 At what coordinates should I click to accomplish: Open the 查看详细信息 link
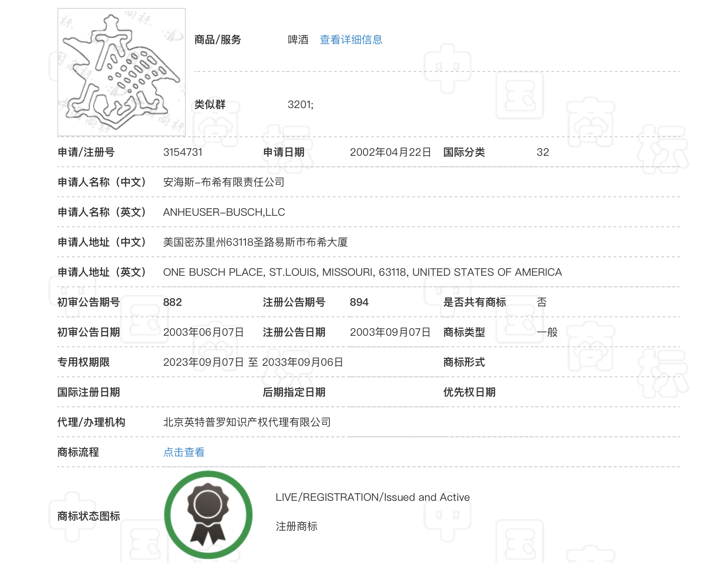coord(351,40)
